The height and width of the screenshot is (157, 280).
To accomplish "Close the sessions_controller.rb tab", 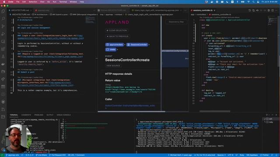I will tap(214, 10).
